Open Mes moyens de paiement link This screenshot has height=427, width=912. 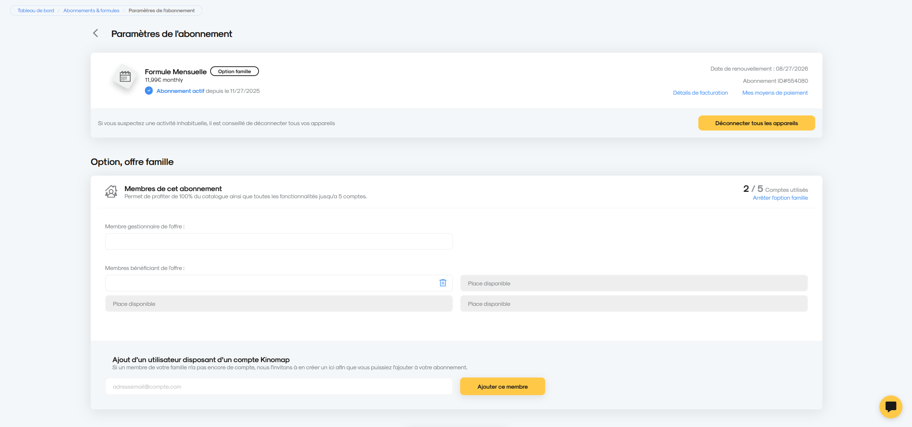(x=775, y=92)
